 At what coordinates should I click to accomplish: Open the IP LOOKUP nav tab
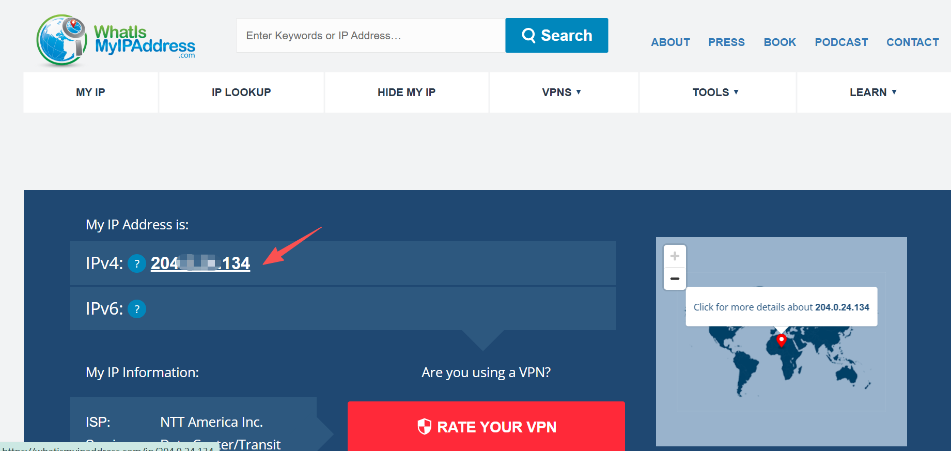pos(241,92)
